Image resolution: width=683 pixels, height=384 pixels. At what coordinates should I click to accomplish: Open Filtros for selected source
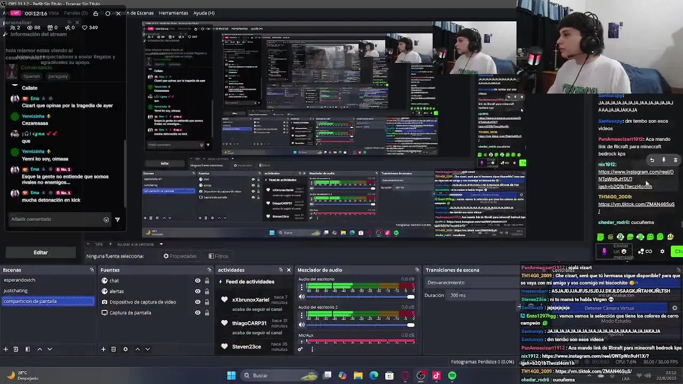point(218,256)
